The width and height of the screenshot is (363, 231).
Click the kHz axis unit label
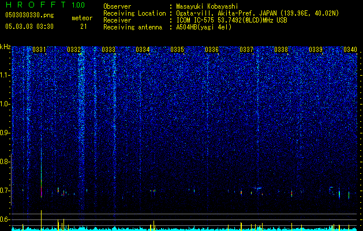tap(5, 47)
